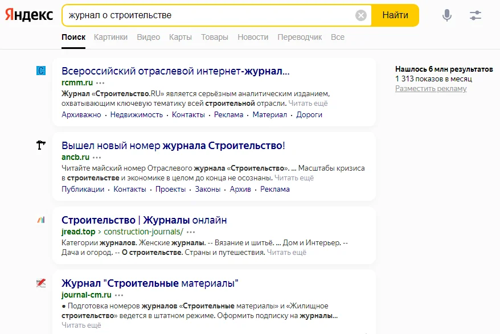Image resolution: width=500 pixels, height=334 pixels.
Task: Click the Yandex logo
Action: point(29,15)
